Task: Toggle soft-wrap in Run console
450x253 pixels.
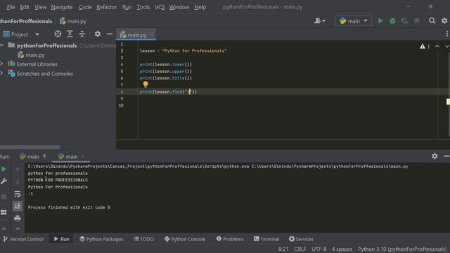Action: tap(17, 194)
